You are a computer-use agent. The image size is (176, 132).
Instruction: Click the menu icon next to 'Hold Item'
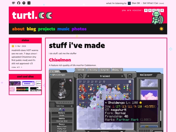[x=72, y=106]
